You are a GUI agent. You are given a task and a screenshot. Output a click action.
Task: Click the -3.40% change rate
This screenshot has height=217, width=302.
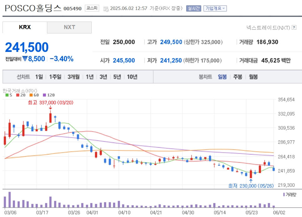[x=62, y=59]
